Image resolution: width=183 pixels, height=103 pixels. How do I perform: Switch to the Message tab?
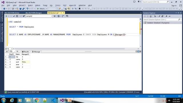pyautogui.click(x=36, y=52)
